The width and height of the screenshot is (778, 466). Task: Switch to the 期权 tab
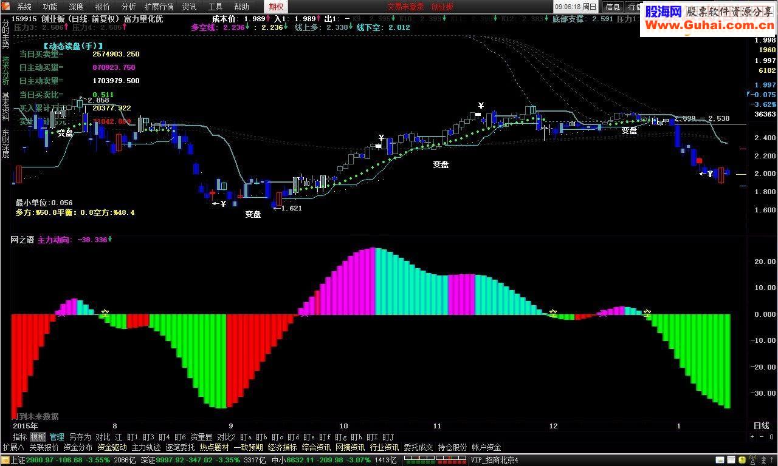[276, 7]
